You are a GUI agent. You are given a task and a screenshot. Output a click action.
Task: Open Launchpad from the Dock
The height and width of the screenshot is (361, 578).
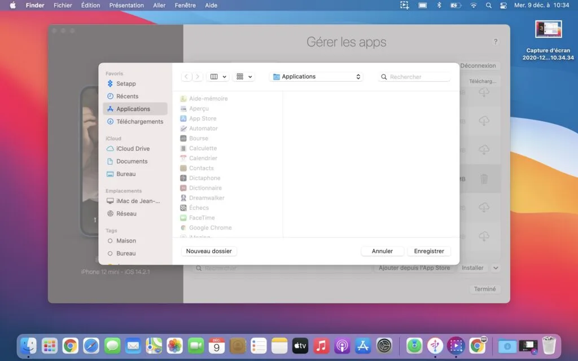click(x=50, y=345)
